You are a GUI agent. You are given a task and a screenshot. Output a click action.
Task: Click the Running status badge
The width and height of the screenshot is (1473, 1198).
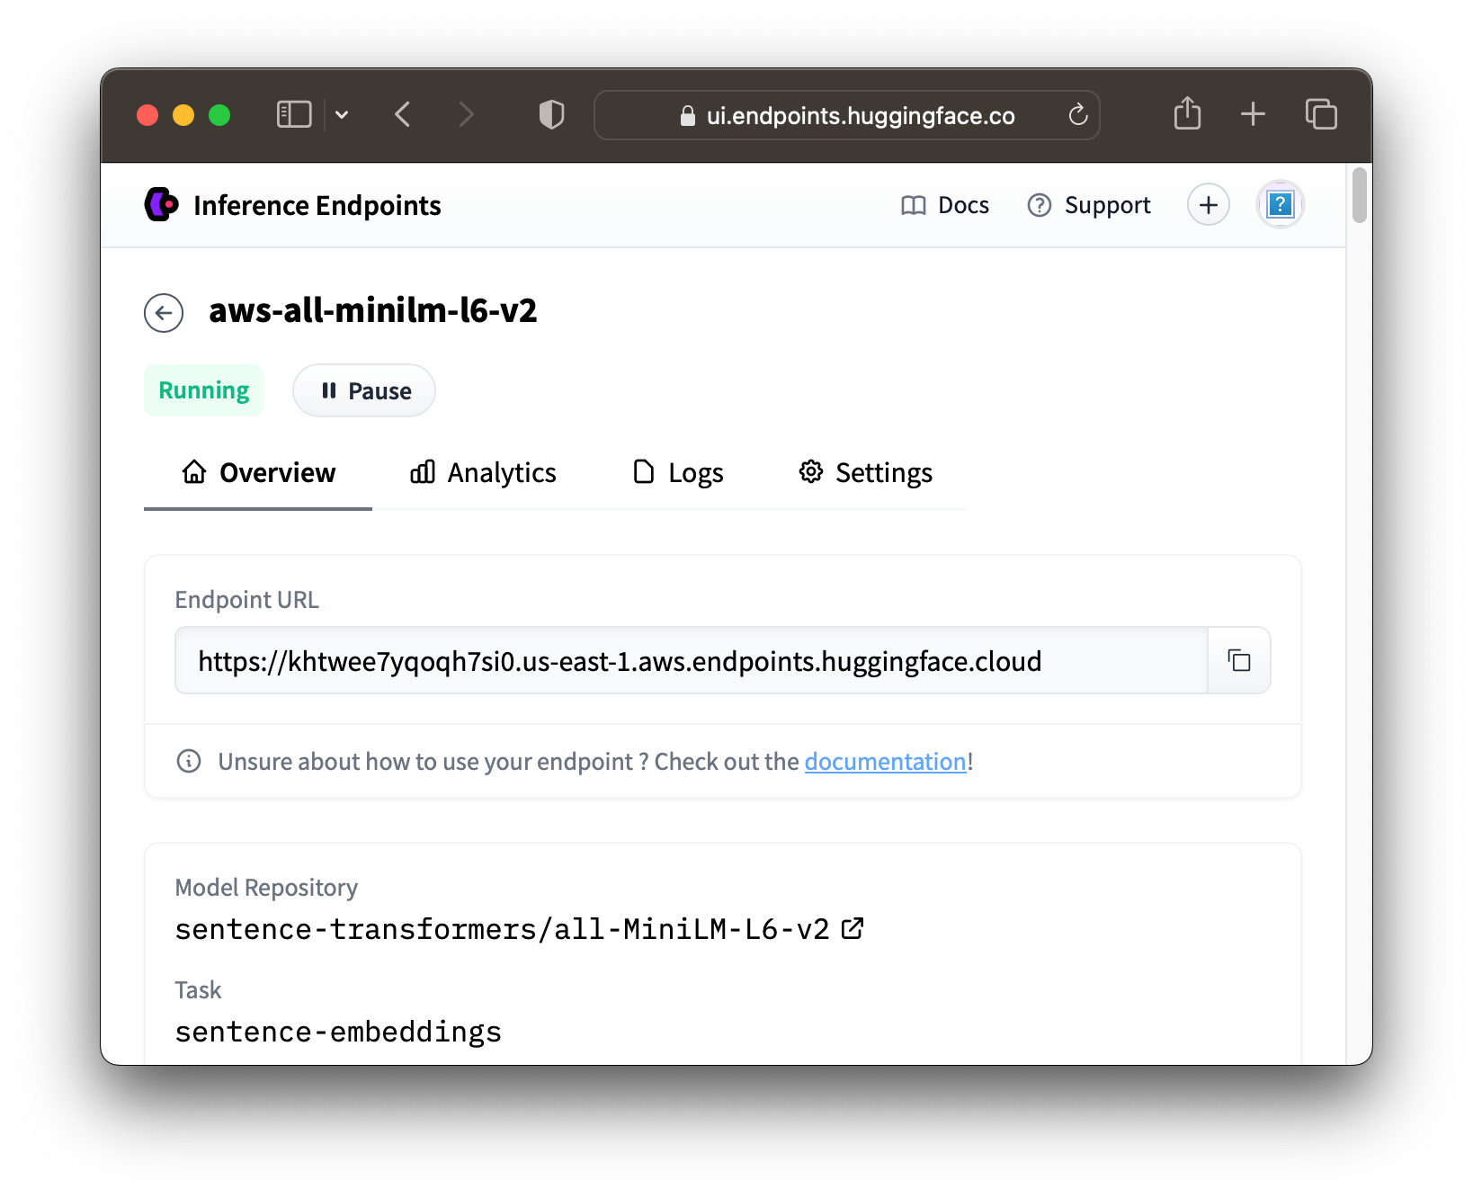point(204,390)
